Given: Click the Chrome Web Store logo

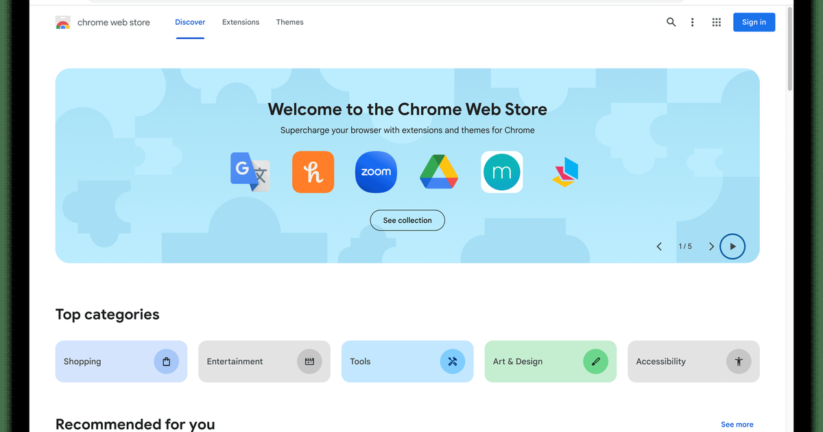Looking at the screenshot, I should 63,23.
